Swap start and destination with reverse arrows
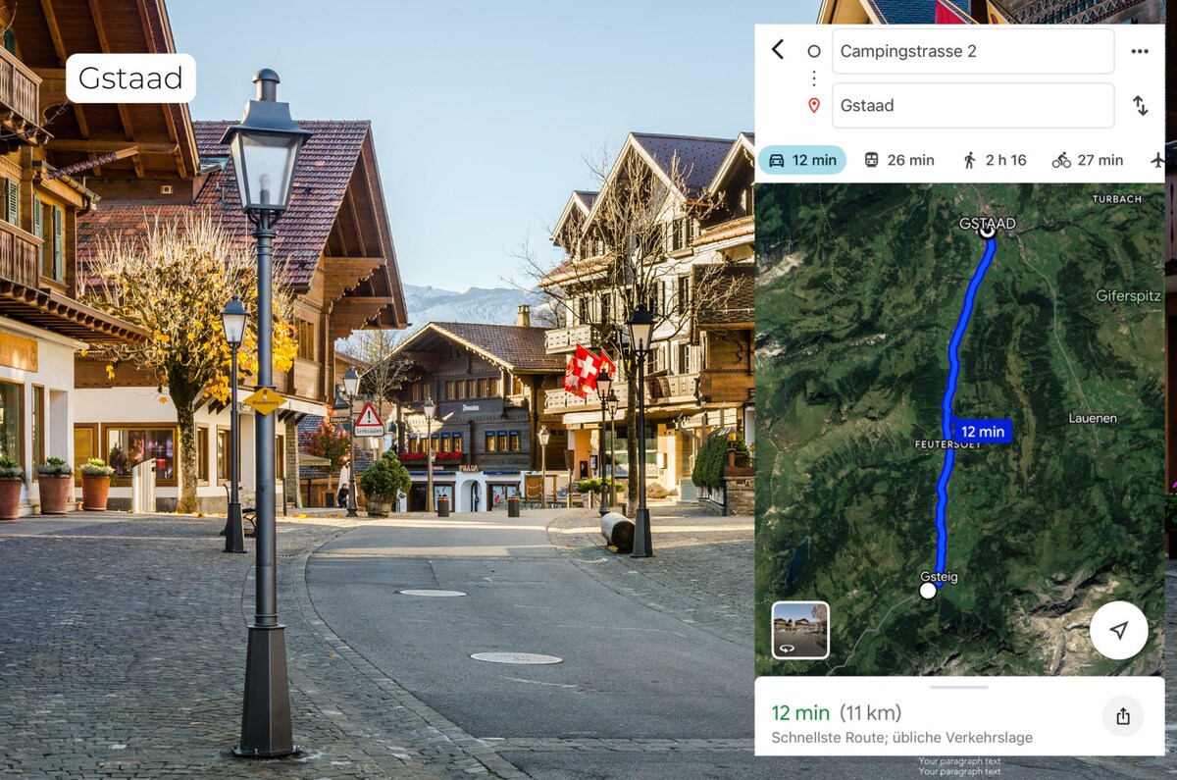This screenshot has height=780, width=1177. click(1141, 105)
